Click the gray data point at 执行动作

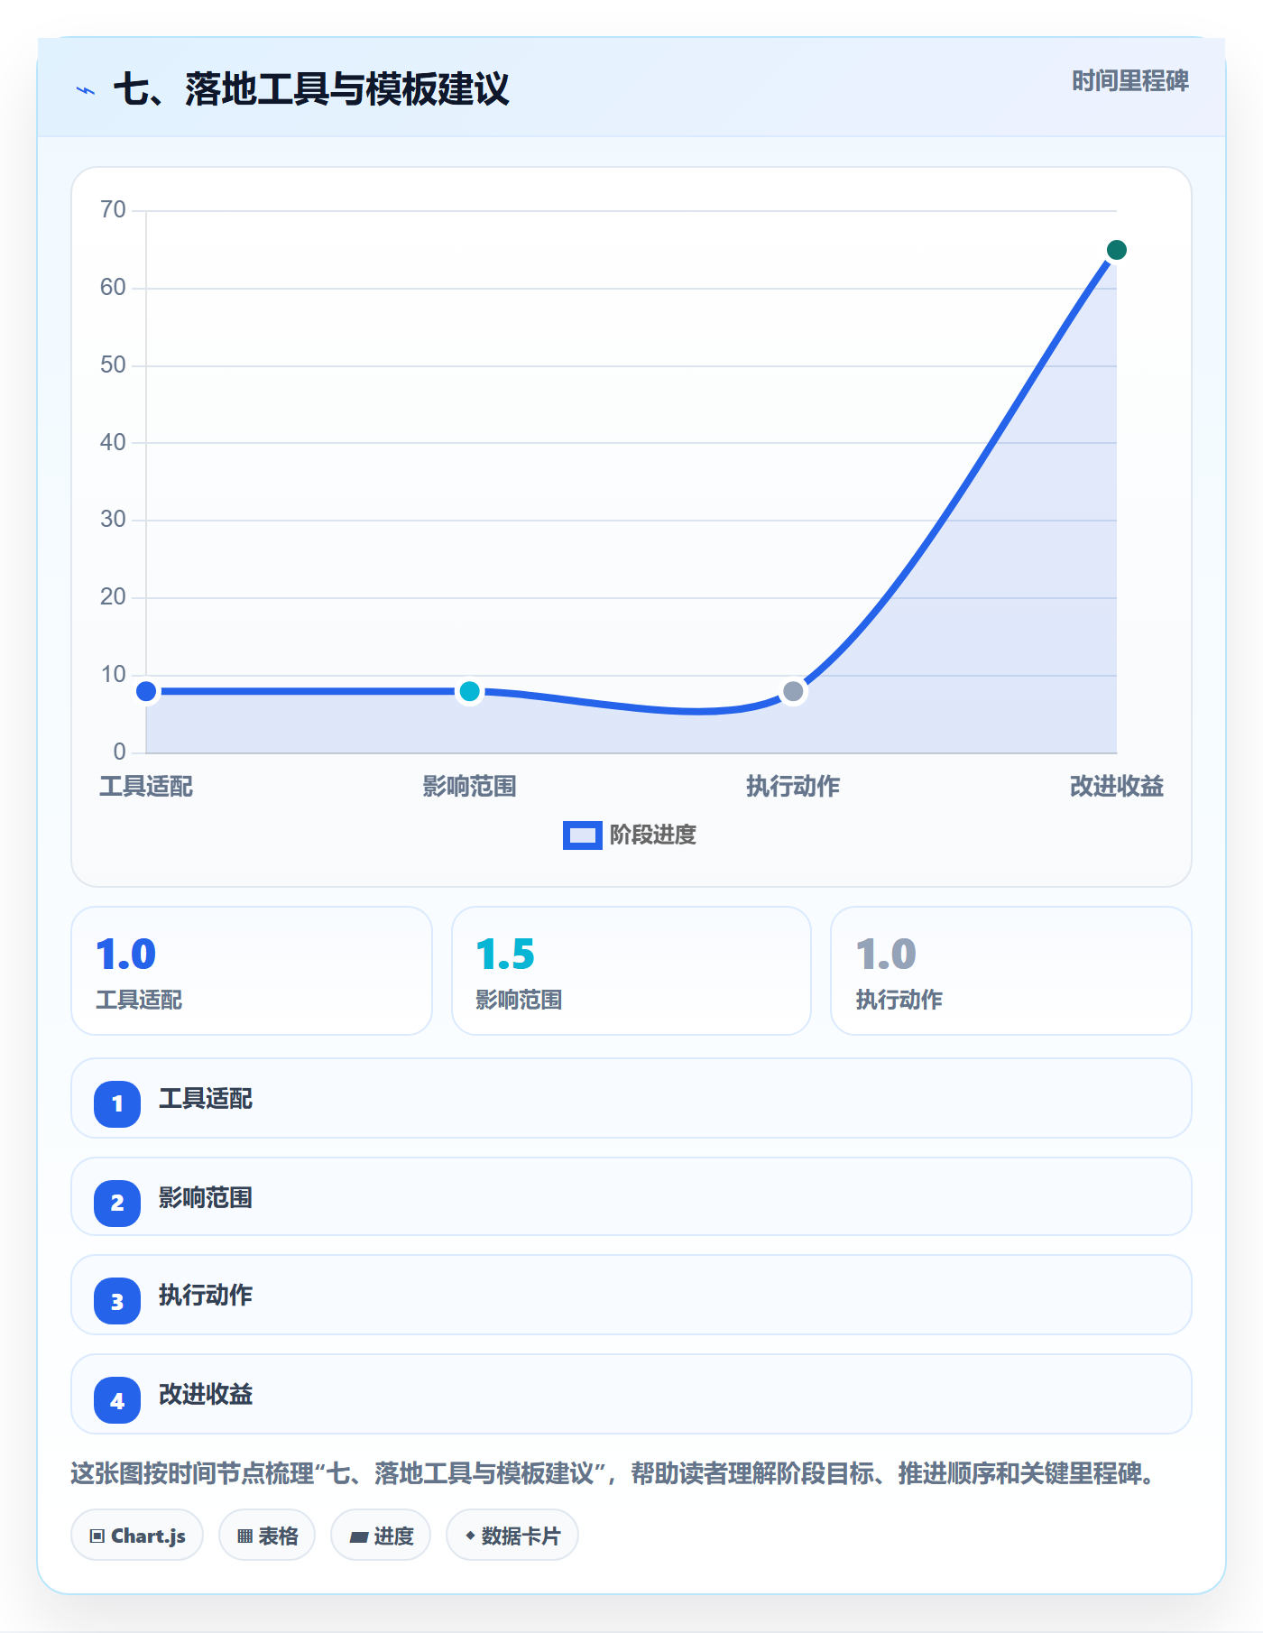pyautogui.click(x=793, y=691)
